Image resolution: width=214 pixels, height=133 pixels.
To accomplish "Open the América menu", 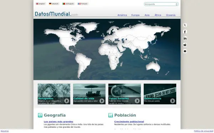I will [122, 15].
